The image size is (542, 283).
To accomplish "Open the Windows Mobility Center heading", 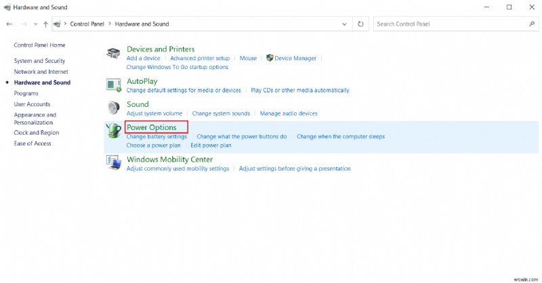I will 170,159.
